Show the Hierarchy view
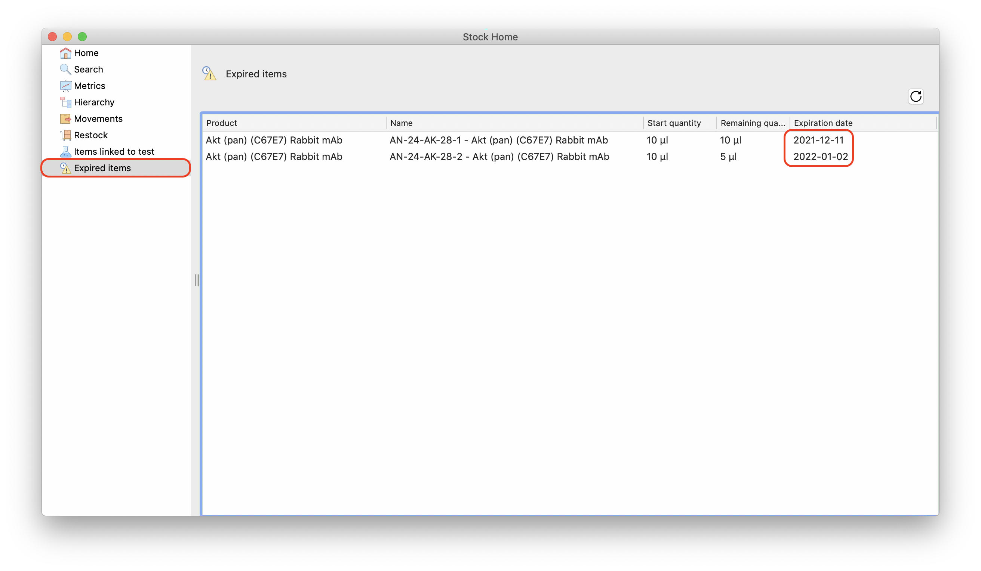The height and width of the screenshot is (571, 981). (94, 102)
